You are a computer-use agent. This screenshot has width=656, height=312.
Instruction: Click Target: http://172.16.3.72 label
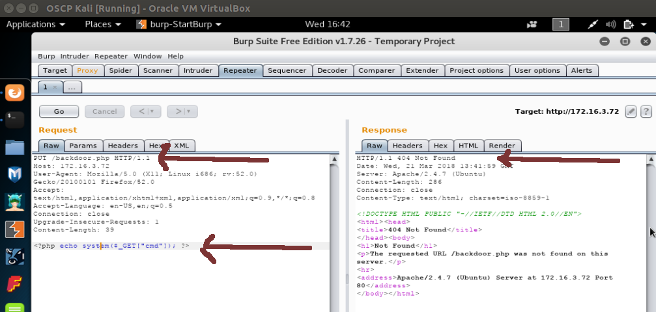pos(567,112)
